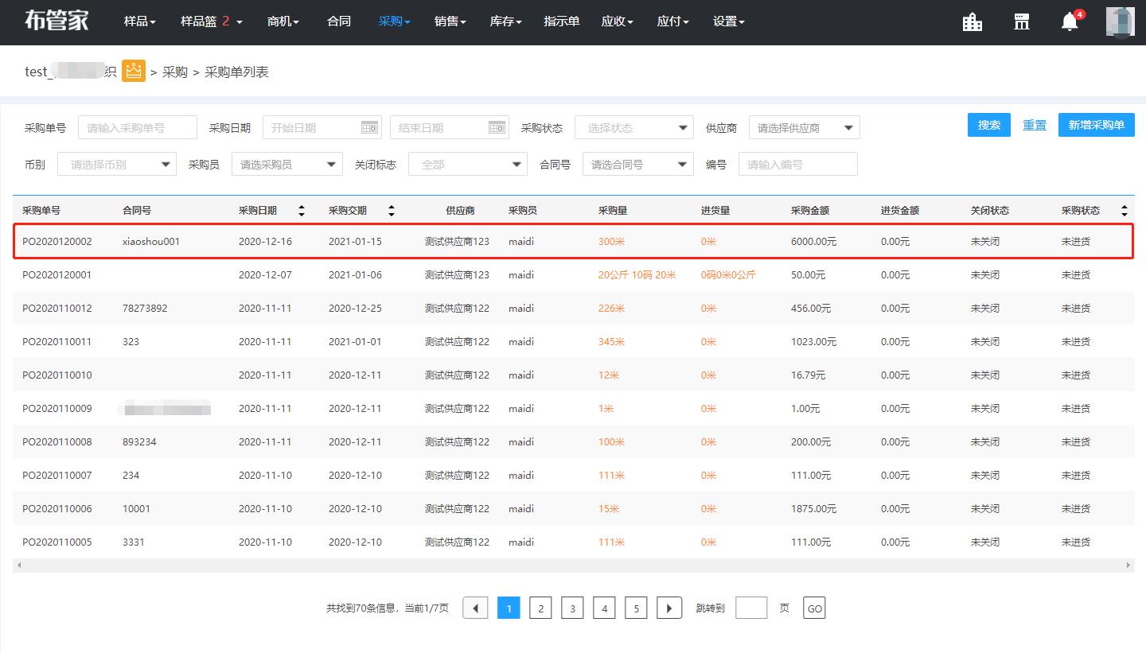
Task: Open order PO2020120001
Action: pos(57,274)
